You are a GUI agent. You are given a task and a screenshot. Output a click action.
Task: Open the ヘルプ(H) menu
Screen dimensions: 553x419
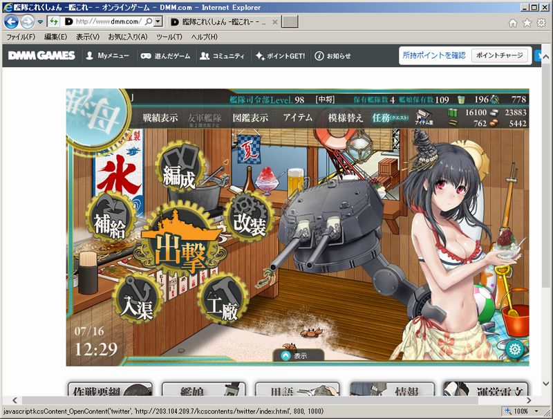tap(205, 37)
